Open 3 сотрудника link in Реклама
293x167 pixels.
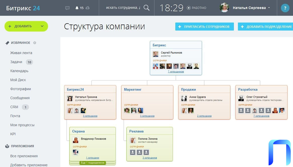150,158
